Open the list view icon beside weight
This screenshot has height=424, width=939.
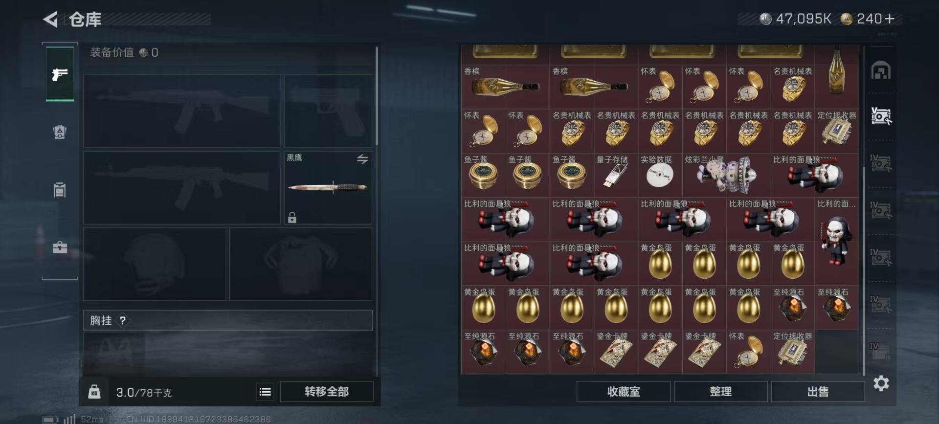[265, 392]
